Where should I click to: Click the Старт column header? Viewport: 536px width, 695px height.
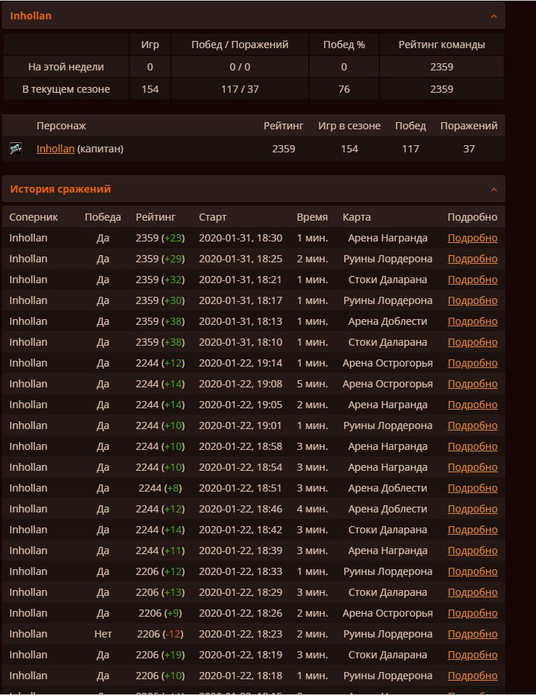(x=213, y=217)
